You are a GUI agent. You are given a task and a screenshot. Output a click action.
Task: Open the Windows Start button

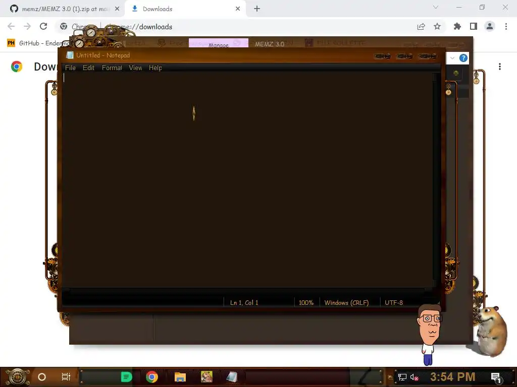point(18,377)
